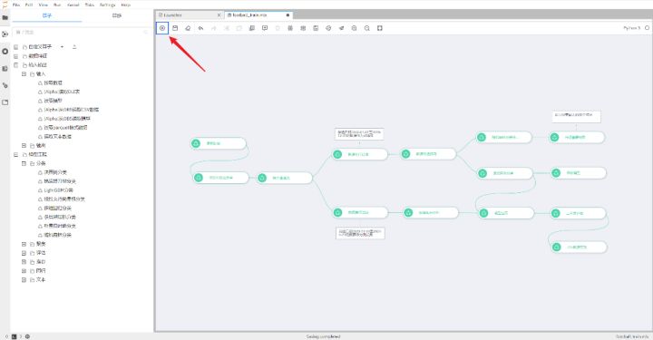Select the first node at pipeline's far left top
Screen dimensions: 653x340
(x=219, y=143)
